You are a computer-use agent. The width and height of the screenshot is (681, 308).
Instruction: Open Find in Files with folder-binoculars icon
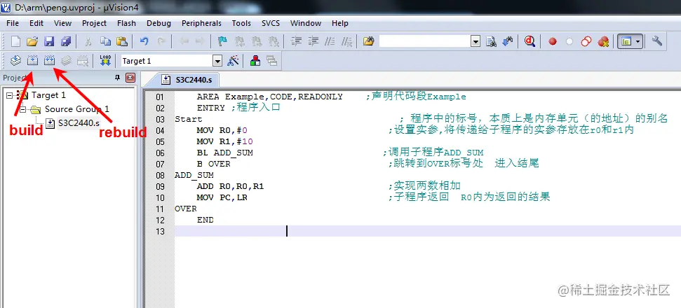369,41
